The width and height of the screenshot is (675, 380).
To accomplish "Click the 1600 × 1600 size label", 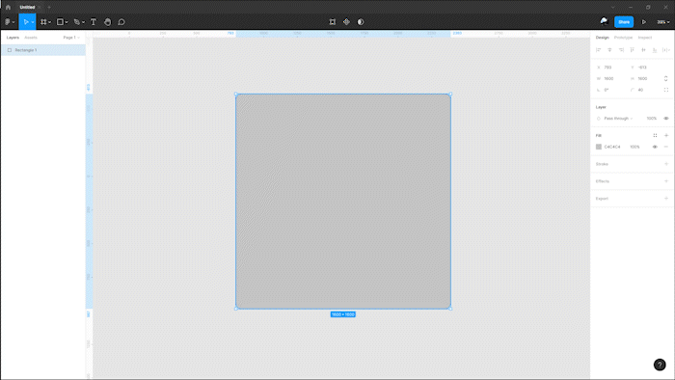I will (343, 314).
